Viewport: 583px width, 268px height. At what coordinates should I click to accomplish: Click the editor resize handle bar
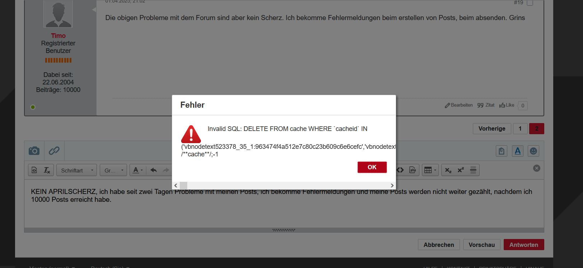click(284, 230)
